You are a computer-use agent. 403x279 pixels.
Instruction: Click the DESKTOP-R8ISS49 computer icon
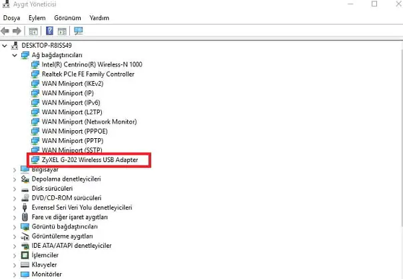[15, 46]
